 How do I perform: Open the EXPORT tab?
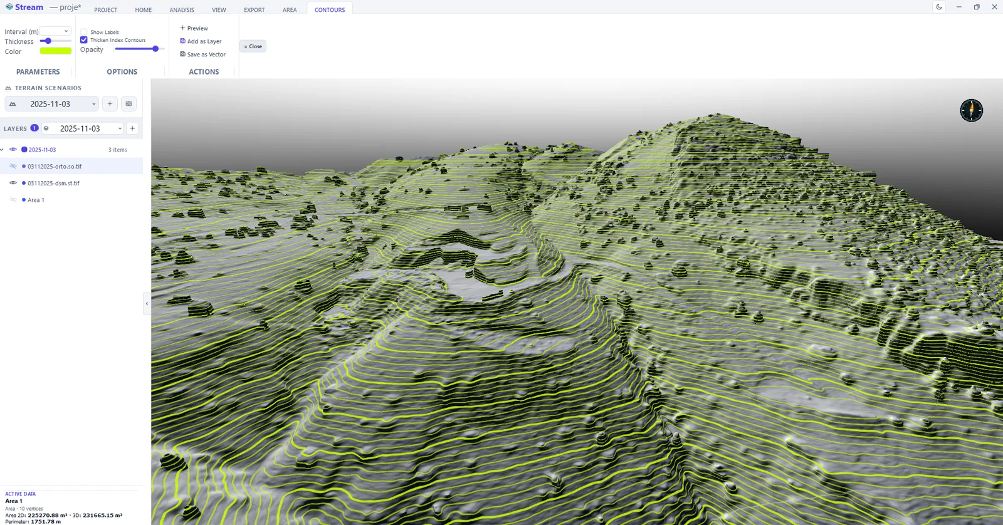[x=255, y=10]
